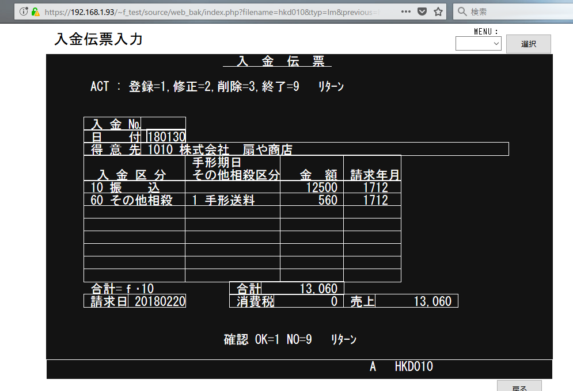Bookmark this page with the star icon
Image resolution: width=573 pixels, height=391 pixels.
coord(438,11)
